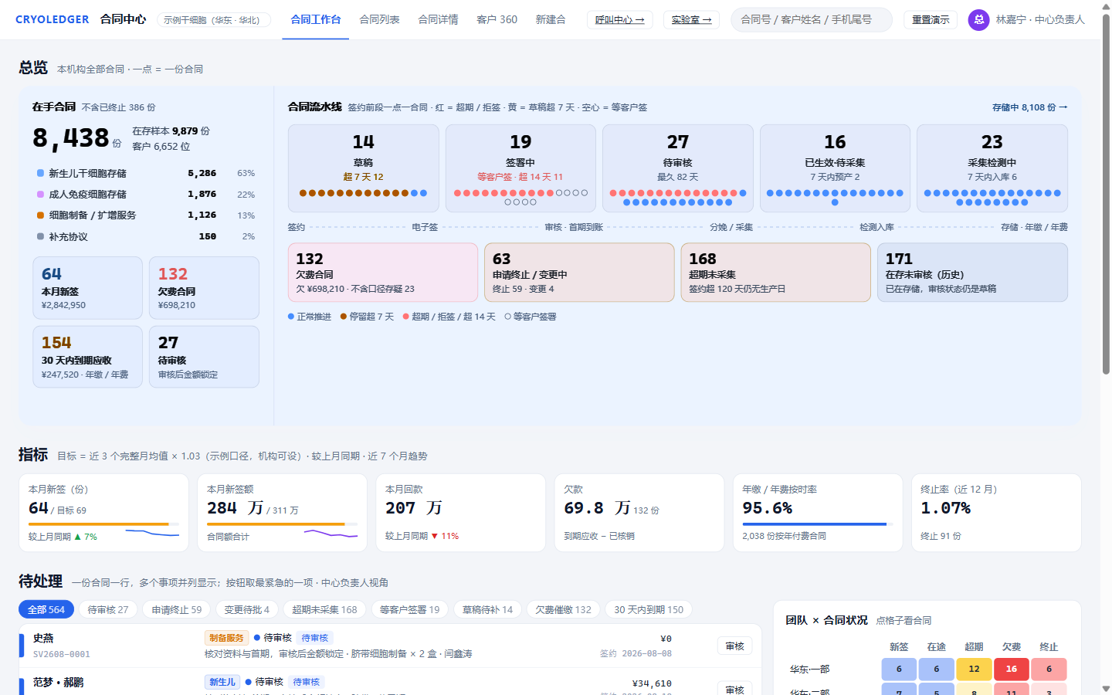This screenshot has height=695, width=1112.
Task: Filter the list by 待审核 27 chip
Action: (x=108, y=609)
